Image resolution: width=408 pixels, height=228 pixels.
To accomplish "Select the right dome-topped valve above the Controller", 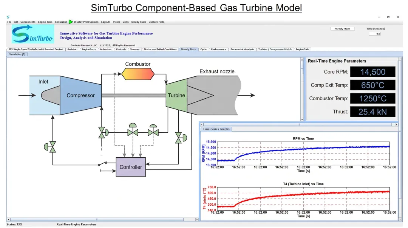I will pyautogui.click(x=153, y=130).
